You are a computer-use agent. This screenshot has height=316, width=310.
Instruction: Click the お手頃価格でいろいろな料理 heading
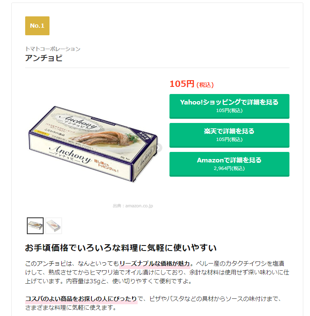tap(121, 248)
